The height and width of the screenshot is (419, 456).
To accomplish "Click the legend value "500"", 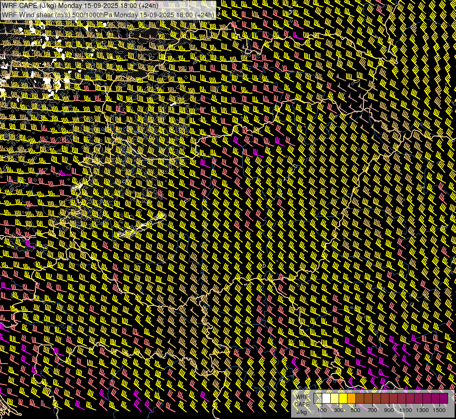I will click(355, 410).
